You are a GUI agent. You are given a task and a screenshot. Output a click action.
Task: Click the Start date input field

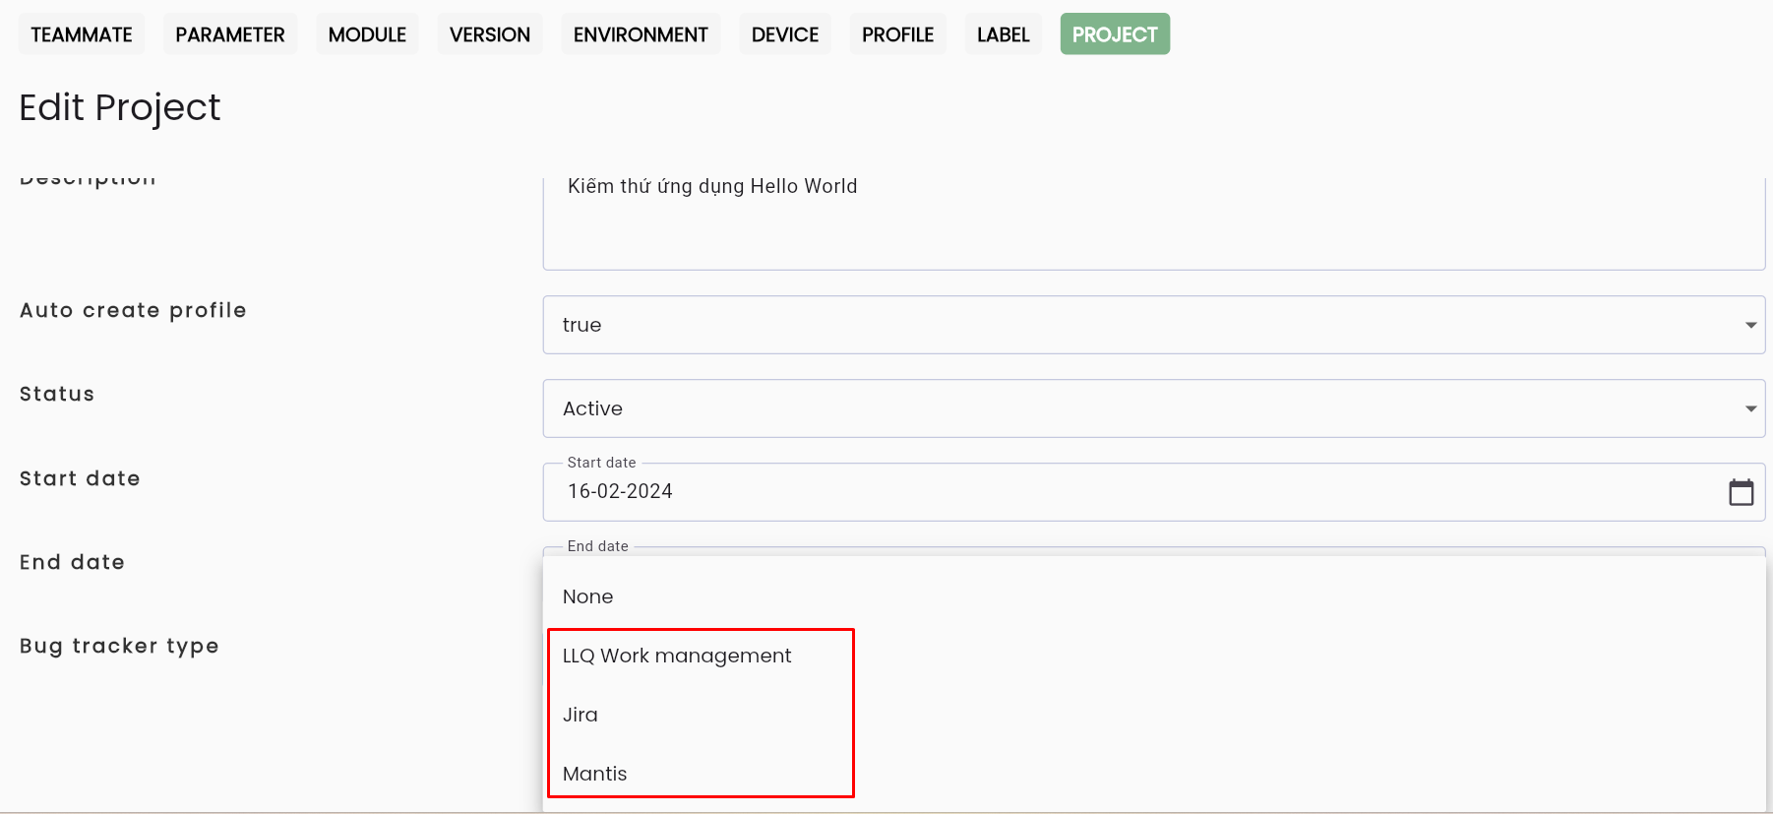[x=1154, y=492]
